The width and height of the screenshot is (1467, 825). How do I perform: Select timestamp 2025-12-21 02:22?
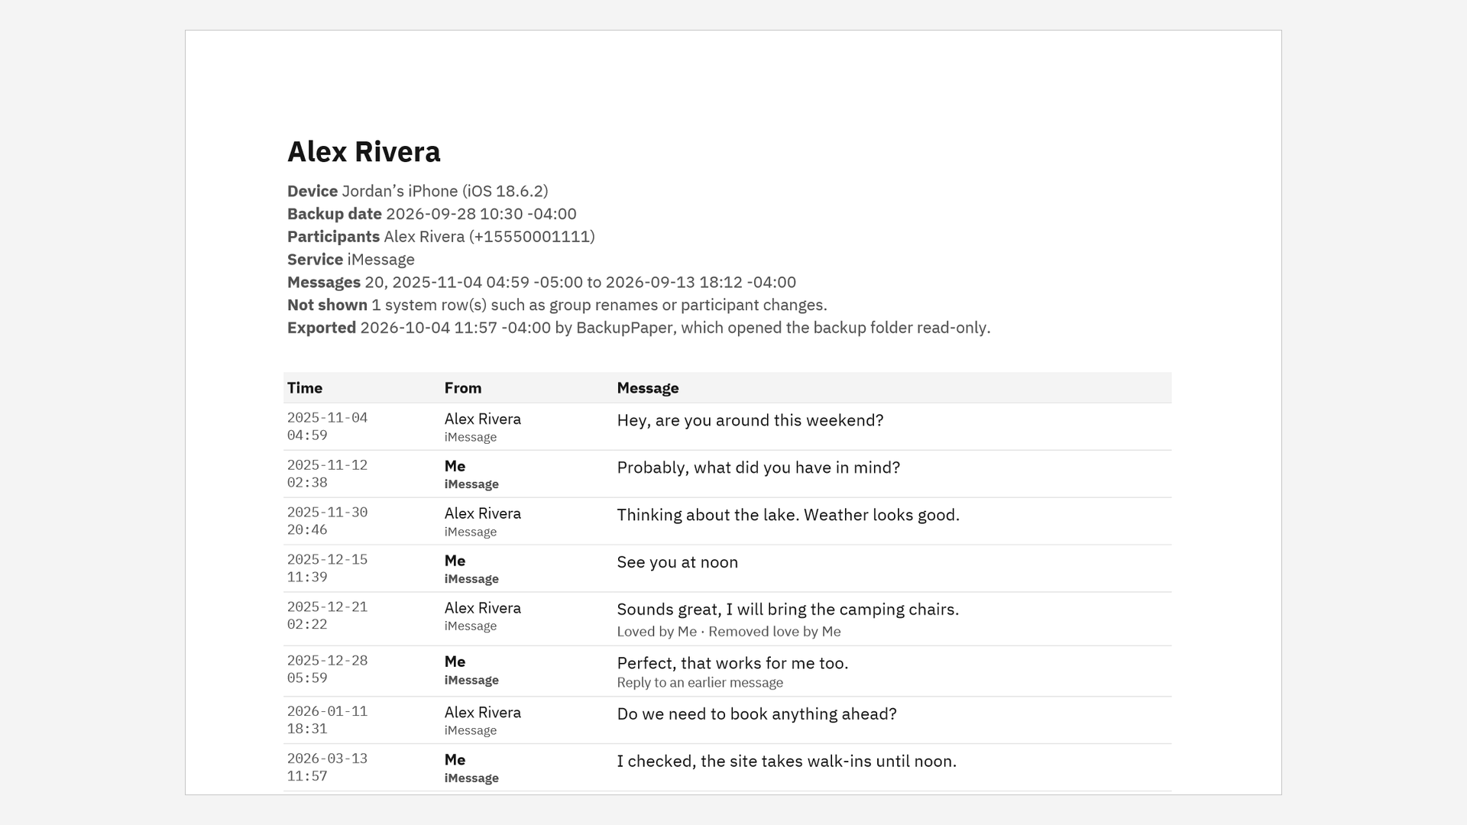point(327,616)
